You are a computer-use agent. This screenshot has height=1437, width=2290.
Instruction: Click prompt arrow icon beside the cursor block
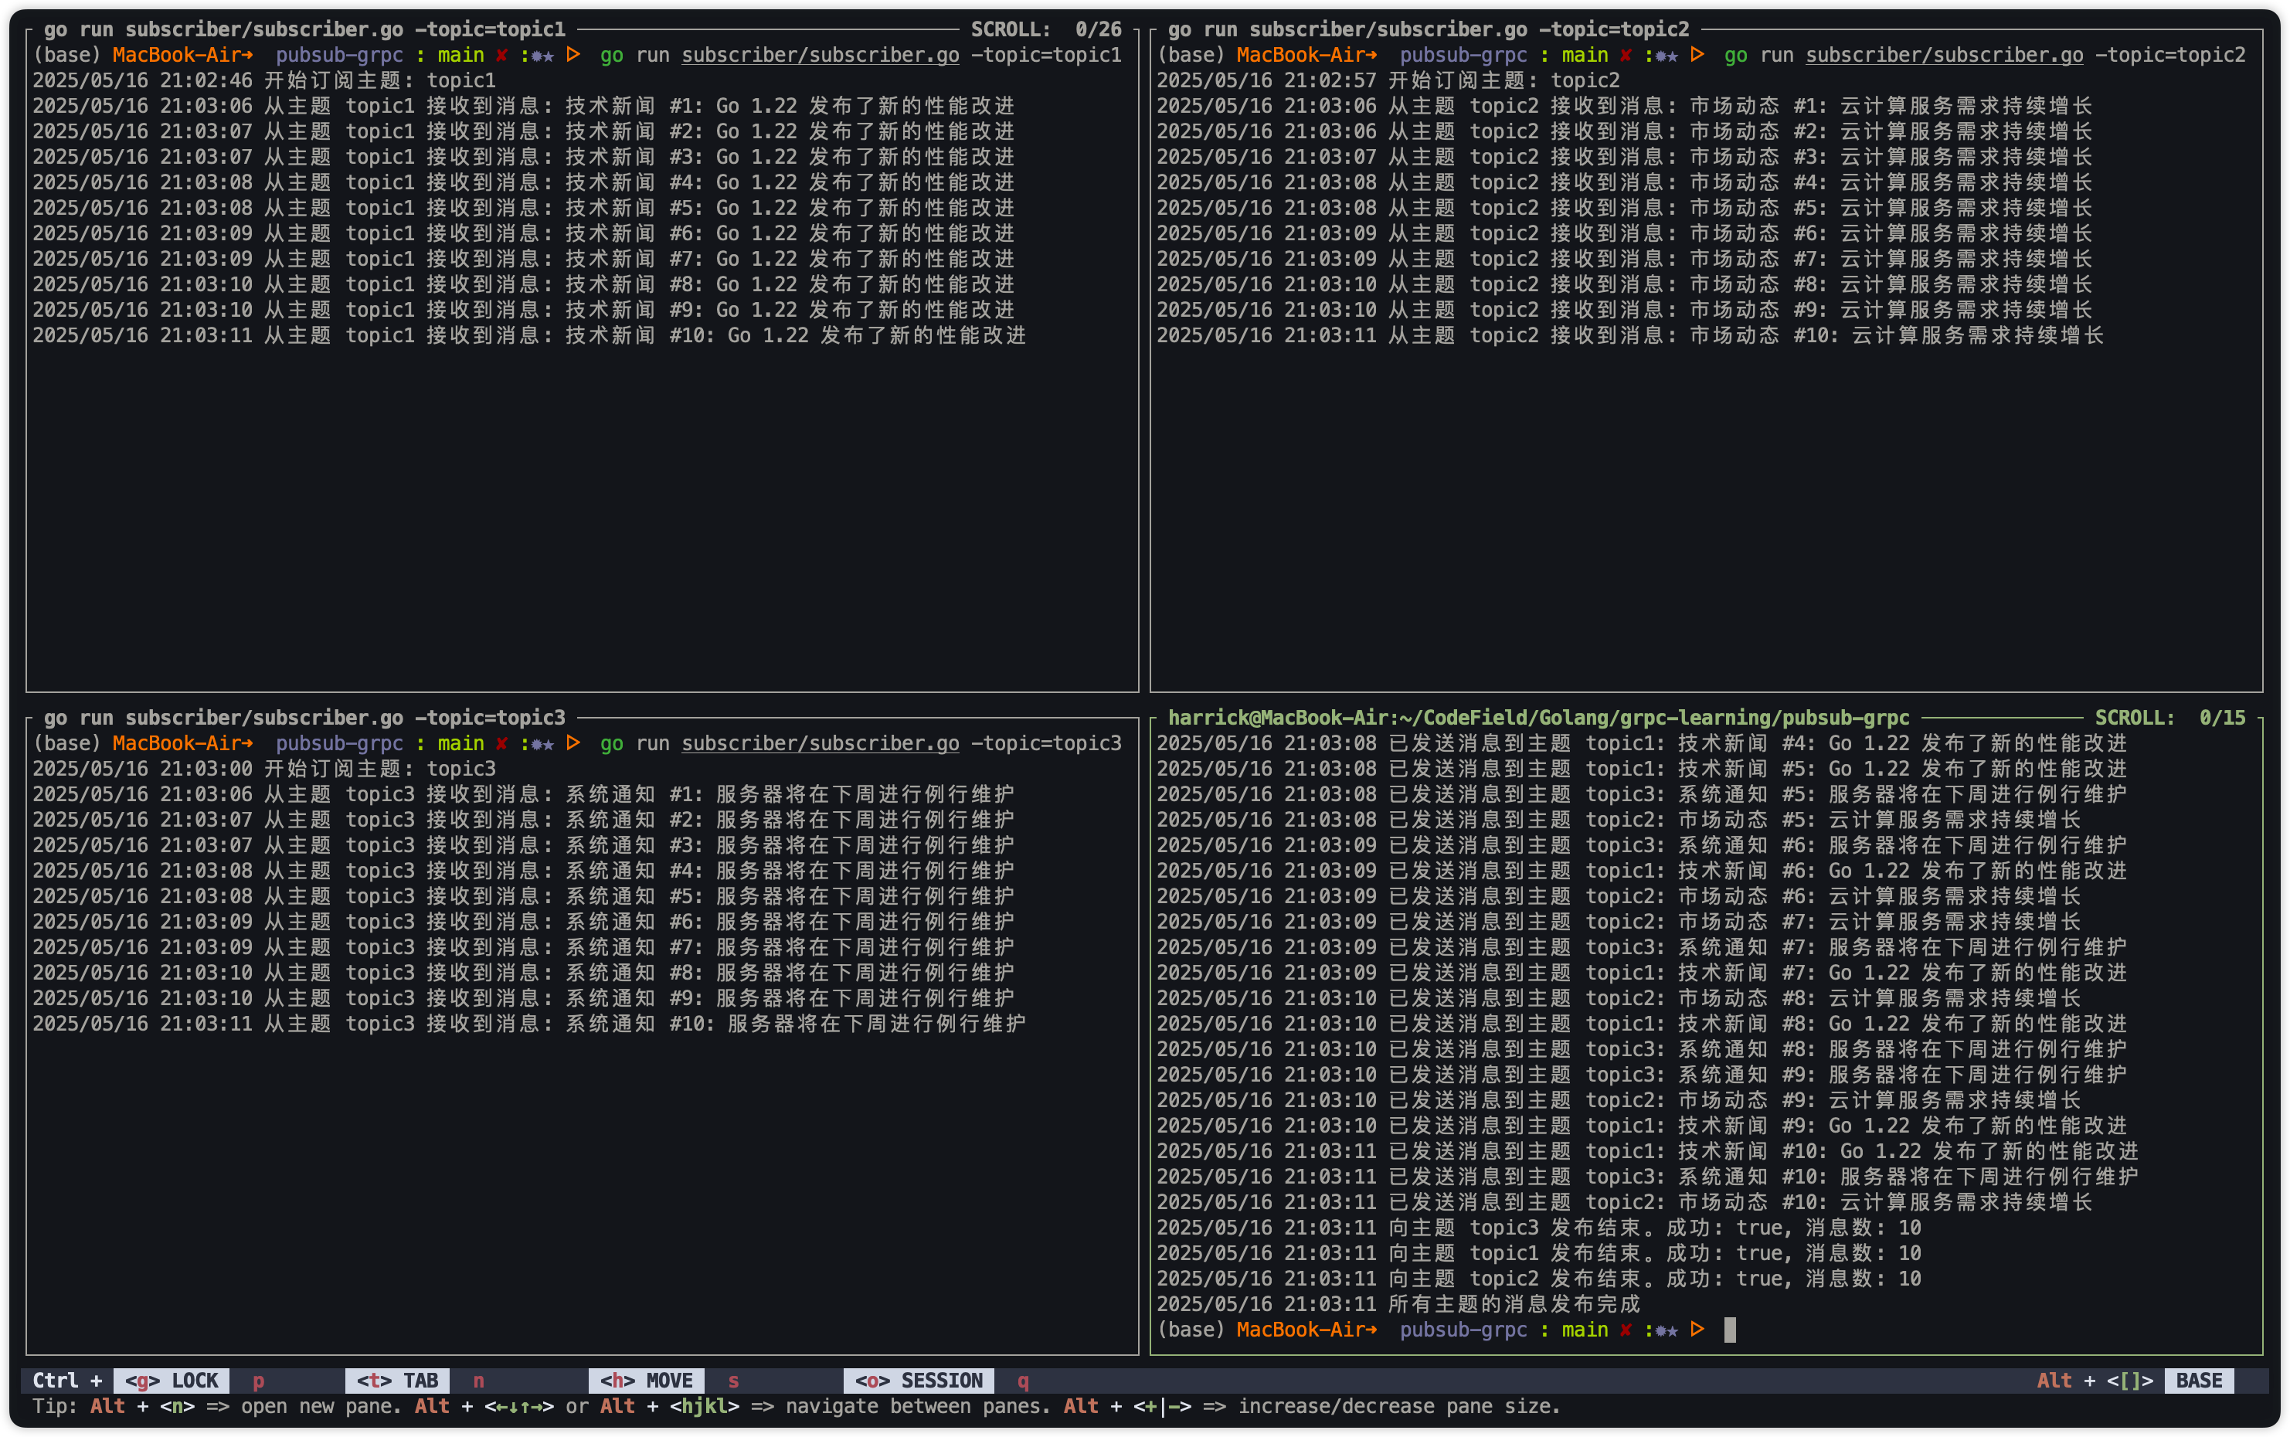[x=1697, y=1330]
